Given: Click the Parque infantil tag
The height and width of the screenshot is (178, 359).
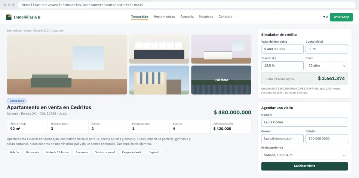Looking at the screenshot, I should [x=132, y=152].
